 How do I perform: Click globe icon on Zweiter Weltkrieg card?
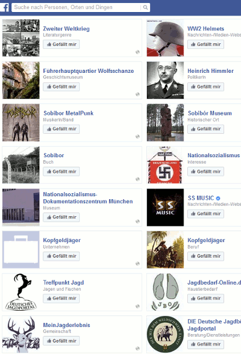tap(137, 52)
